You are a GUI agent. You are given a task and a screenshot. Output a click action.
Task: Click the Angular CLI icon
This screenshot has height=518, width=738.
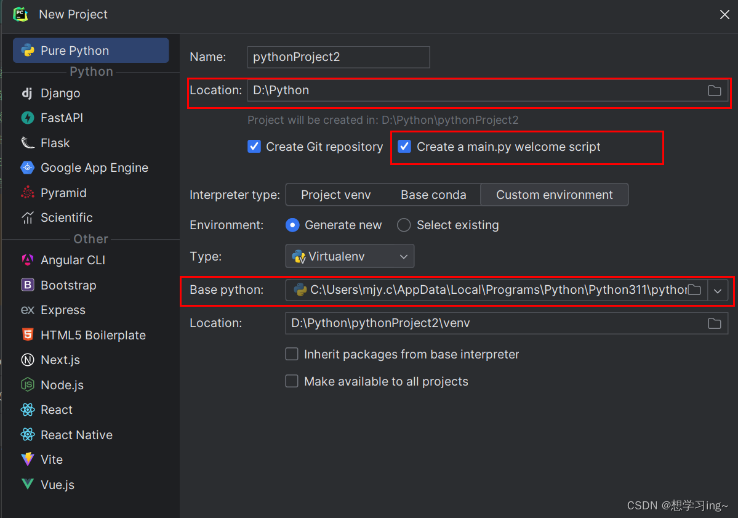[27, 260]
